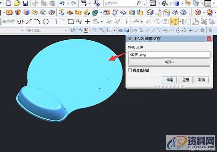
Task: Close the PNG image file dialog
Action: click(x=209, y=39)
